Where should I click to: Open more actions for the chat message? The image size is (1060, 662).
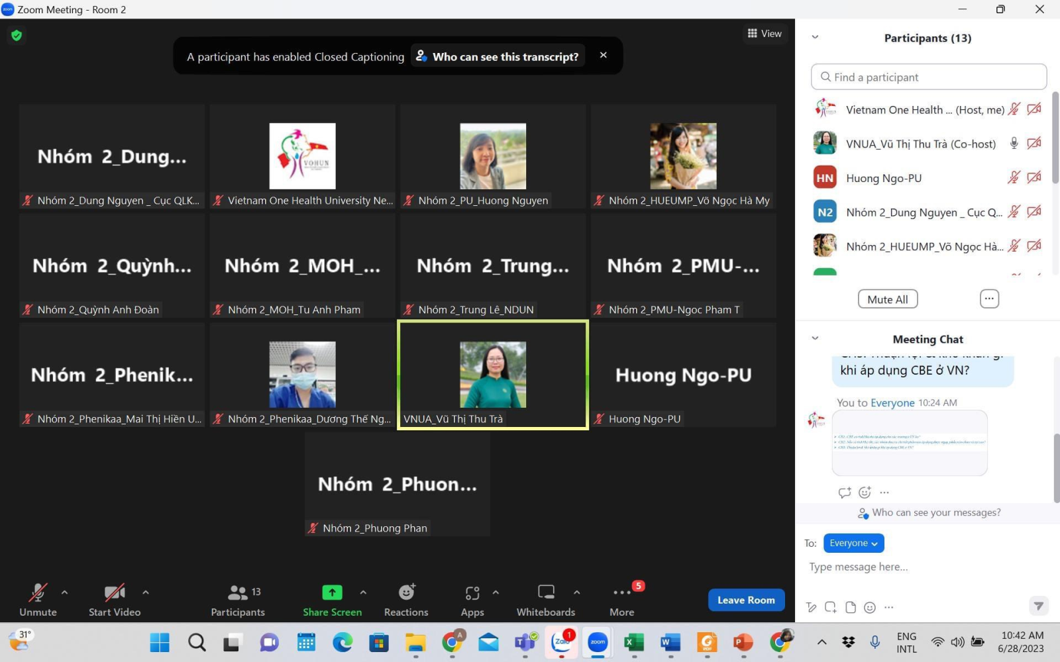coord(884,493)
